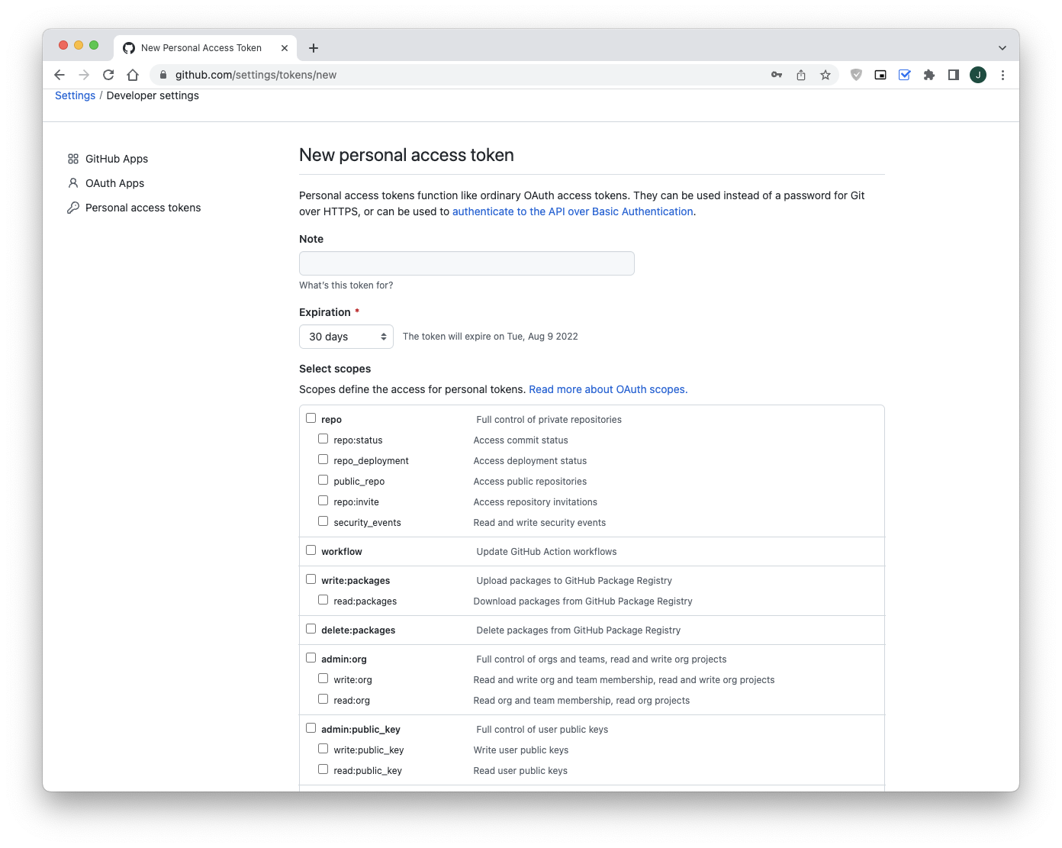Screen dimensions: 1062x848
Task: Expand the tab search chevron
Action: click(x=1002, y=48)
